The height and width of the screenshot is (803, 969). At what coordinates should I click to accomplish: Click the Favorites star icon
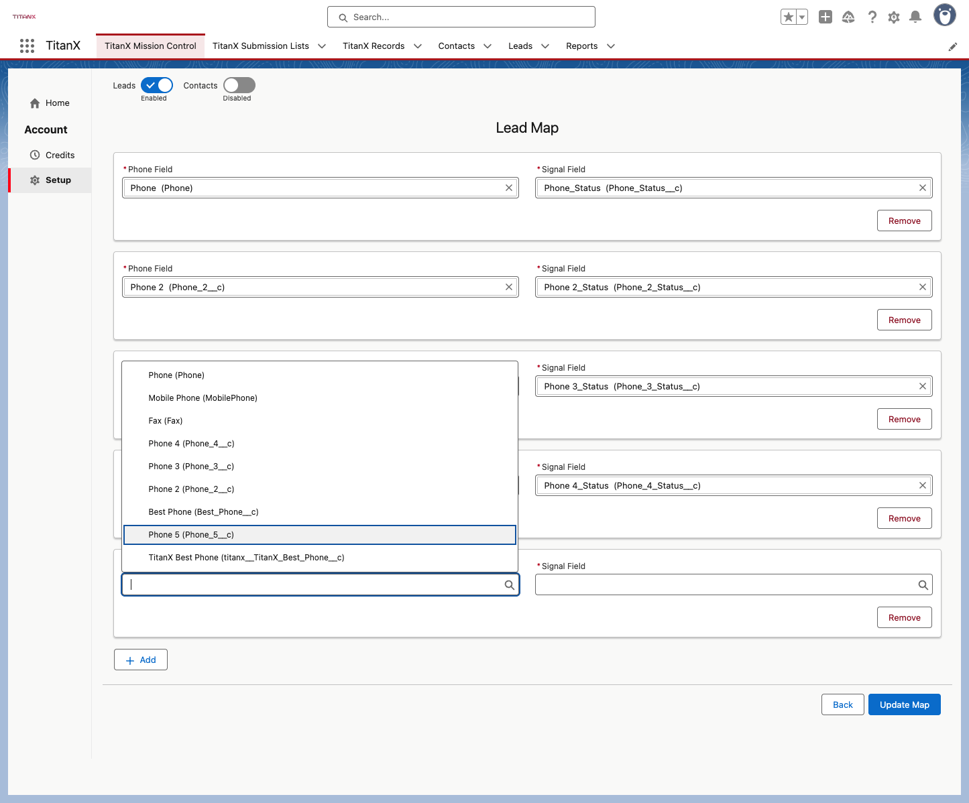point(789,17)
